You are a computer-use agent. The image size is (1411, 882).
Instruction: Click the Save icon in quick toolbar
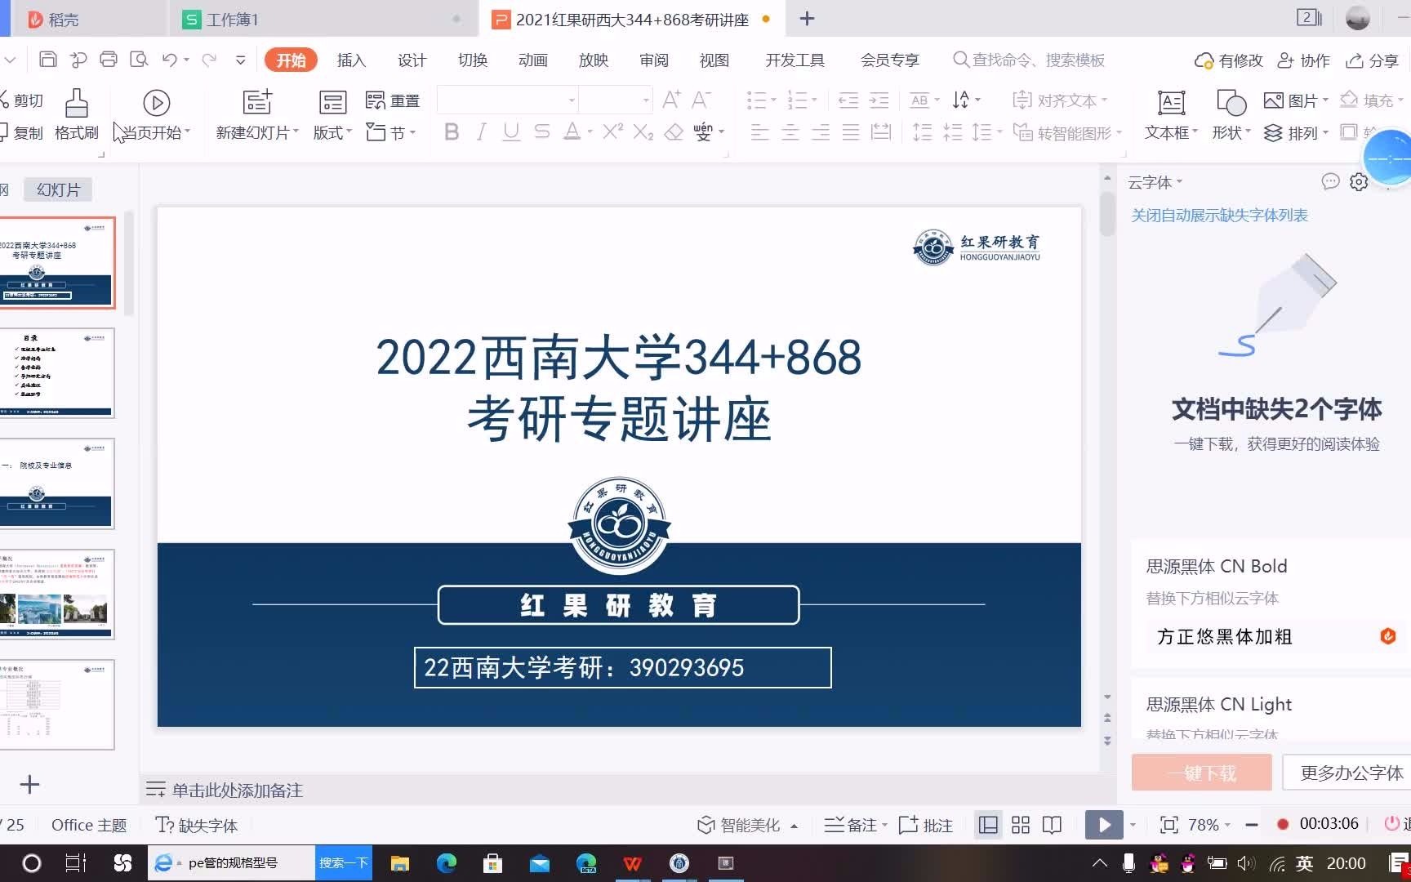pos(48,60)
